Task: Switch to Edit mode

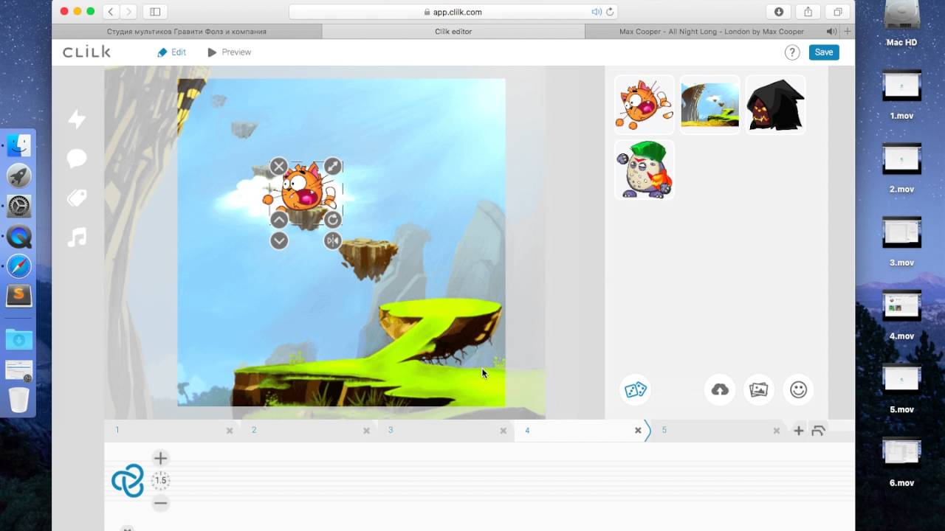Action: 171,52
